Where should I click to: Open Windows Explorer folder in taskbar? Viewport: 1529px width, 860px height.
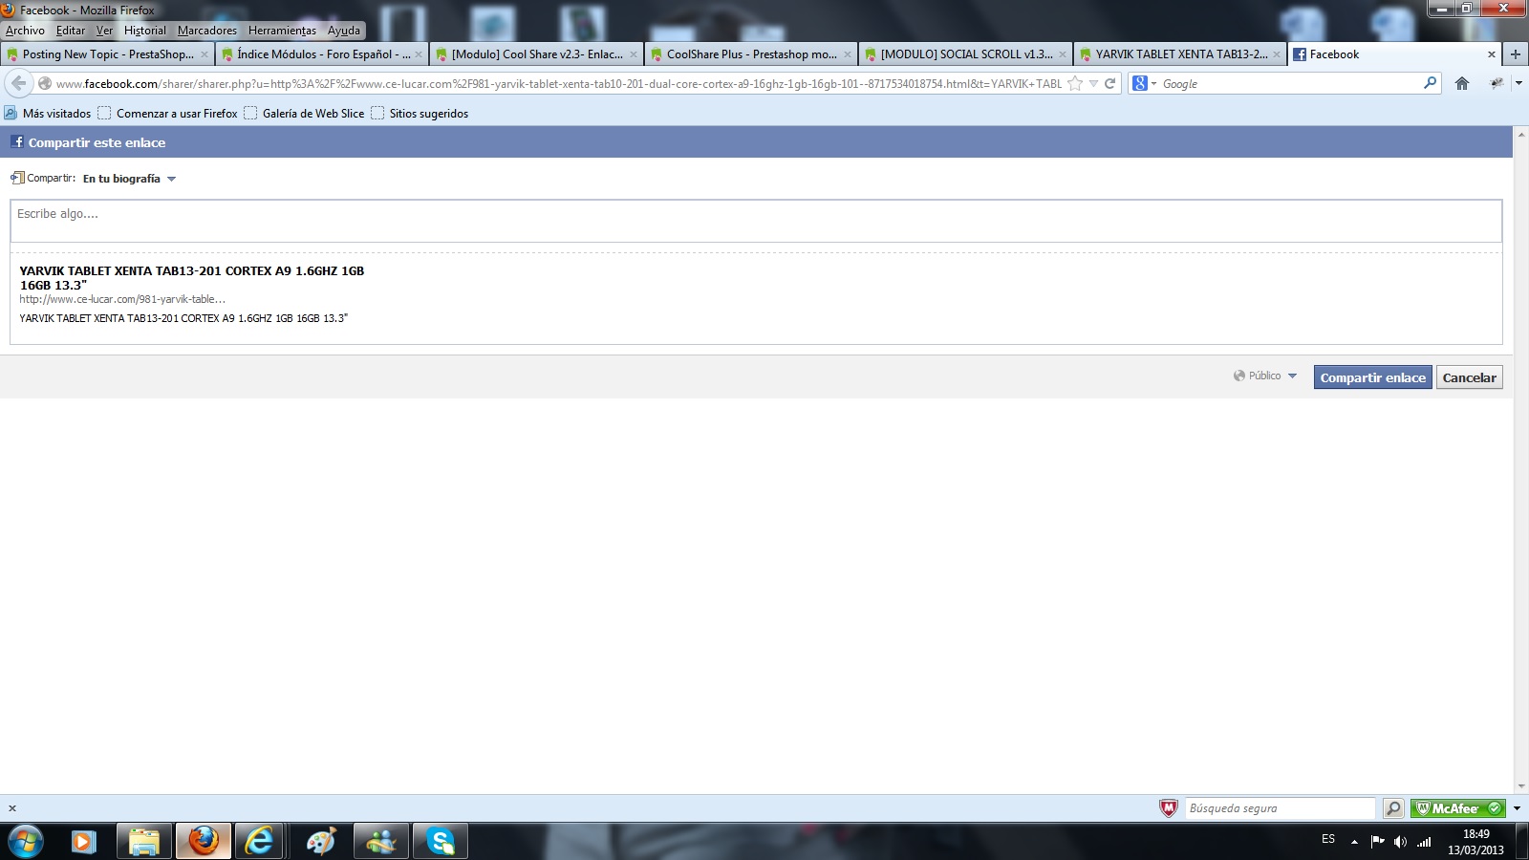pyautogui.click(x=144, y=842)
